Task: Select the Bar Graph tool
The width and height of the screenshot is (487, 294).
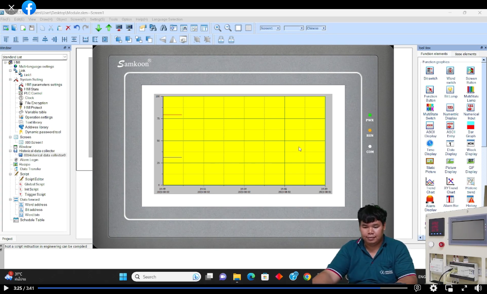Action: [471, 129]
